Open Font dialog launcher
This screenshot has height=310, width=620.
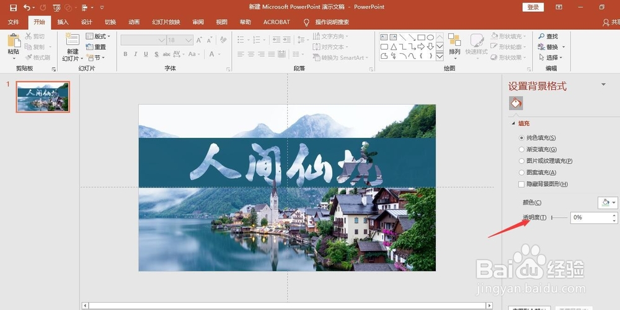point(228,69)
